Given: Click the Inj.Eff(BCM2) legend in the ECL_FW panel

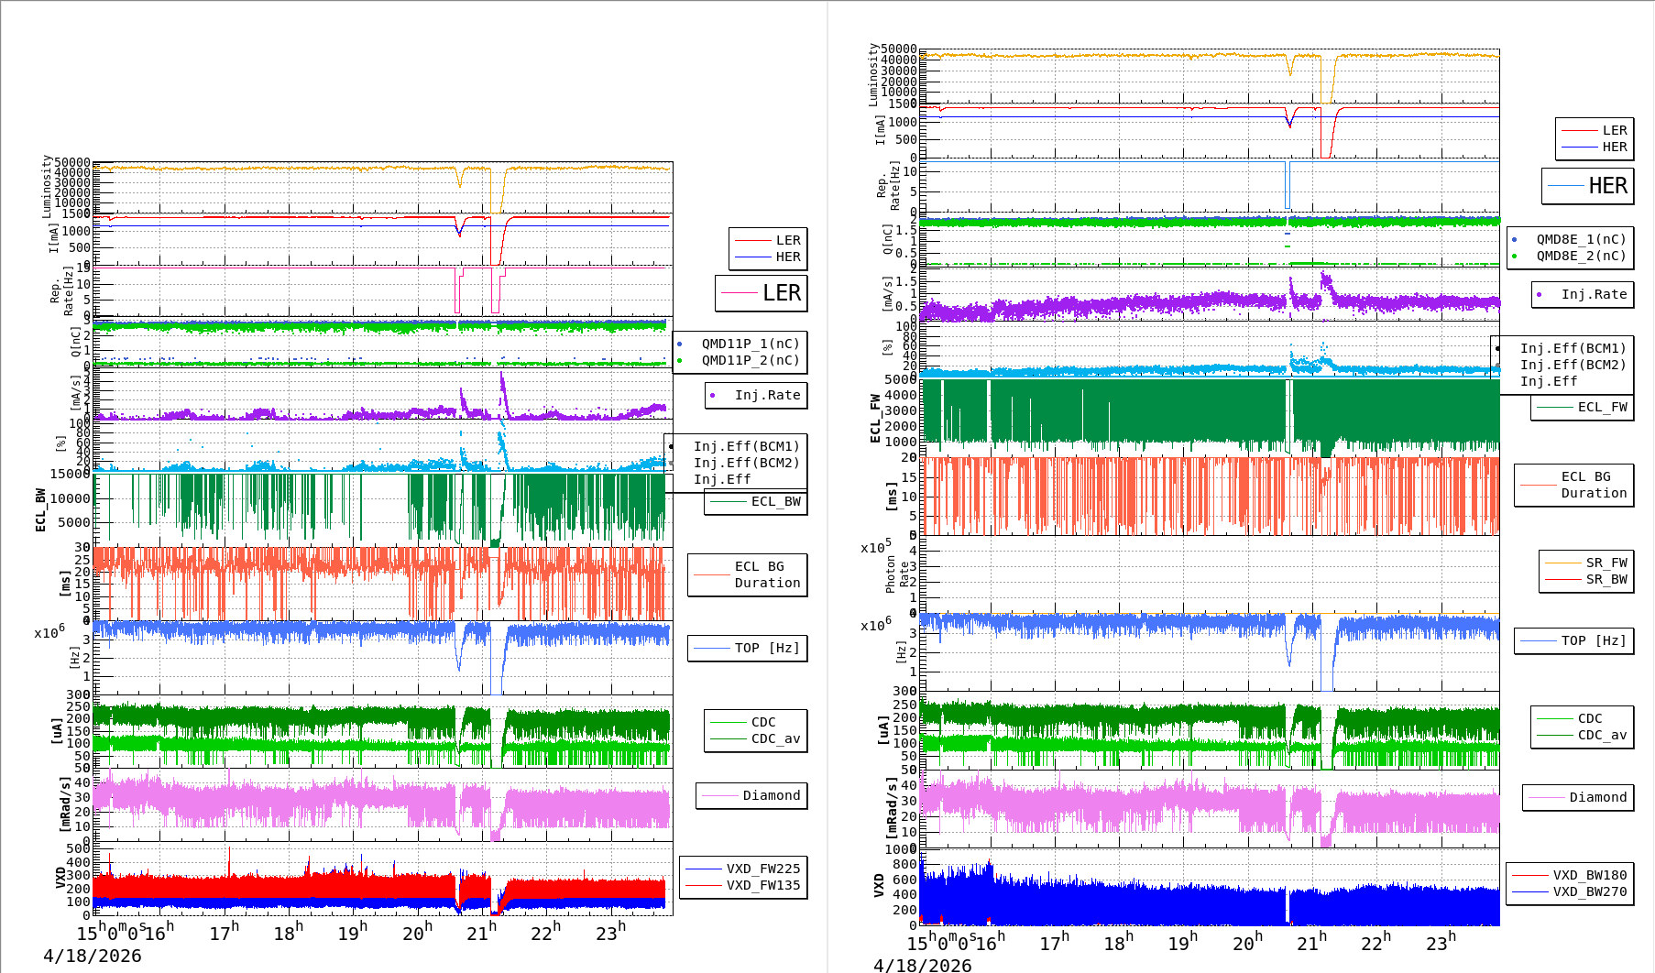Looking at the screenshot, I should [x=1573, y=365].
